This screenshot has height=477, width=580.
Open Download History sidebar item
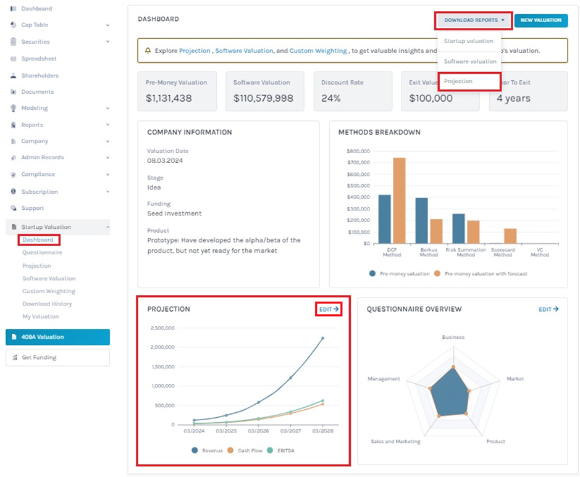pyautogui.click(x=47, y=304)
